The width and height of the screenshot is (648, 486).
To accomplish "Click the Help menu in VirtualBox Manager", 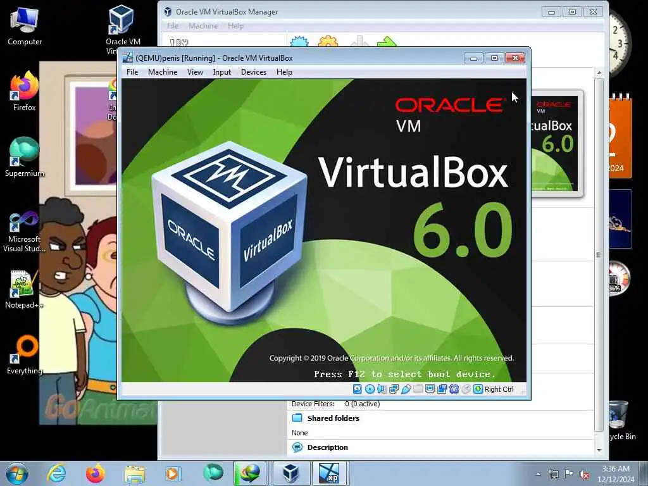I will click(x=235, y=25).
